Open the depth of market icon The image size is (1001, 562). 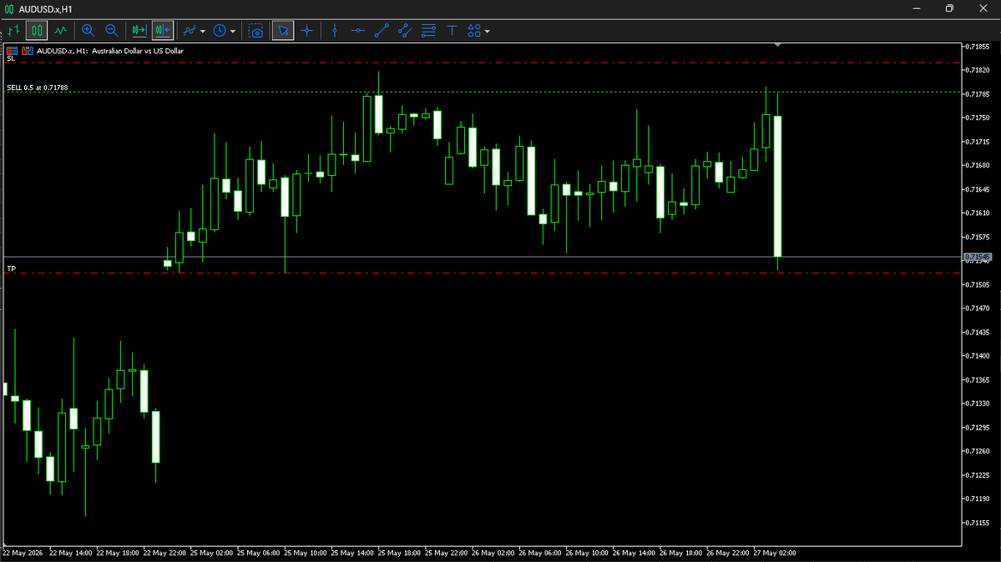point(28,51)
